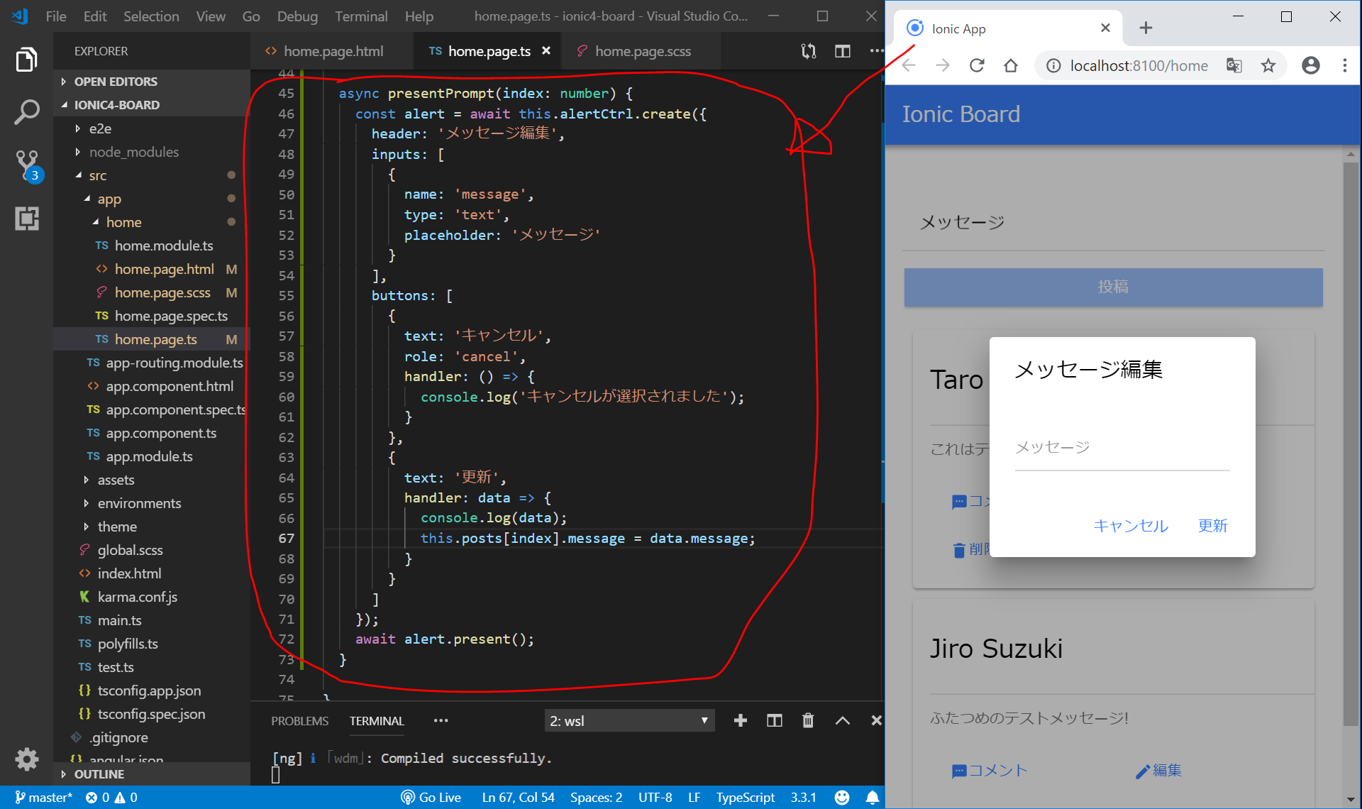1362x809 pixels.
Task: Click the メッセージ input in the alert dialog
Action: (1122, 447)
